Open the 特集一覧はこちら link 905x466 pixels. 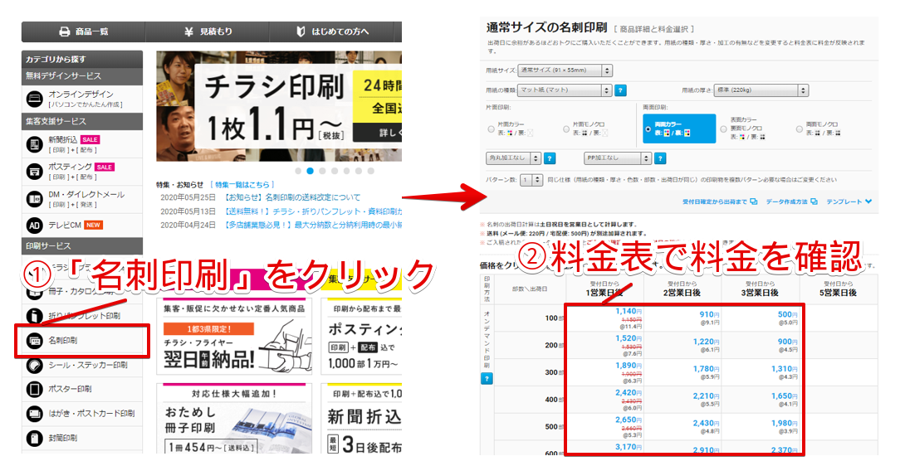243,184
